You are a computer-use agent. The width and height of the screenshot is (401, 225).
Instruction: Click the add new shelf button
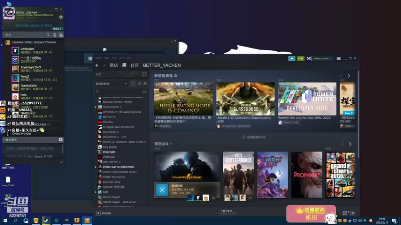pos(254,137)
